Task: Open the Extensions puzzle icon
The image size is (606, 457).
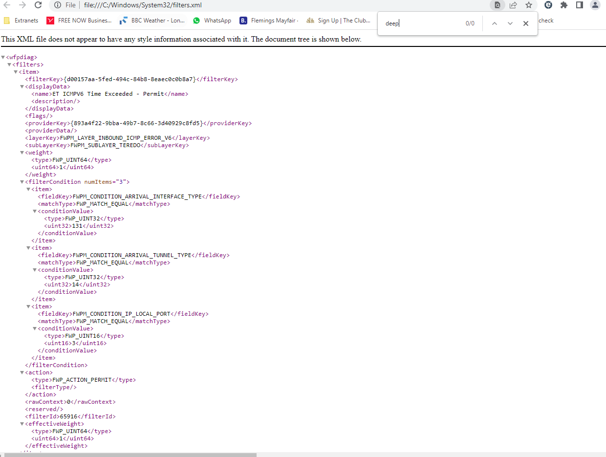Action: click(x=564, y=5)
